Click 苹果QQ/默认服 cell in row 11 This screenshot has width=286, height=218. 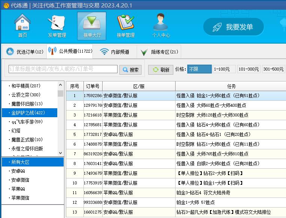click(x=139, y=193)
